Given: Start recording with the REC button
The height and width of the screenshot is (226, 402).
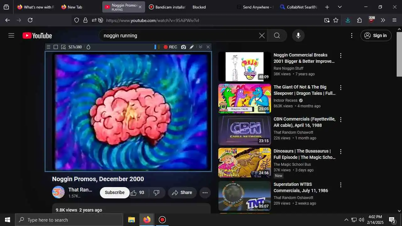Looking at the screenshot, I should tap(170, 47).
